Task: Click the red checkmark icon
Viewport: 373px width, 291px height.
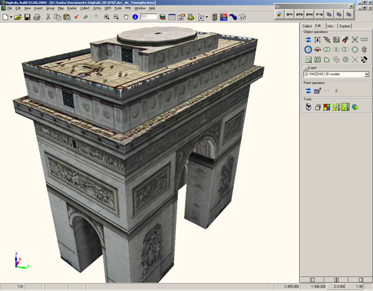Action: (x=76, y=17)
